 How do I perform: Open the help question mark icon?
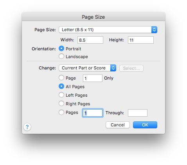(x=27, y=127)
